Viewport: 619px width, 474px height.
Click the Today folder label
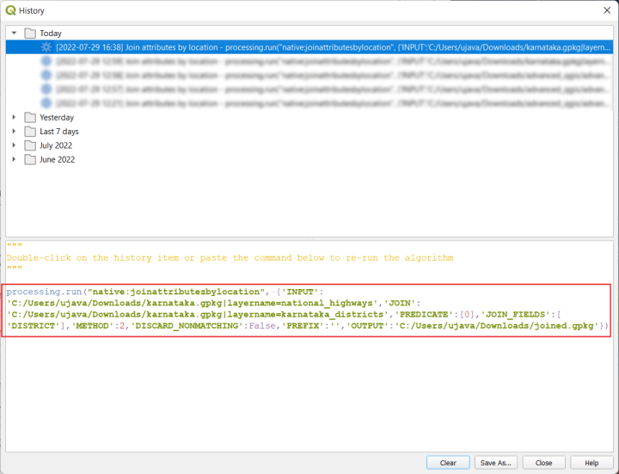coord(51,34)
